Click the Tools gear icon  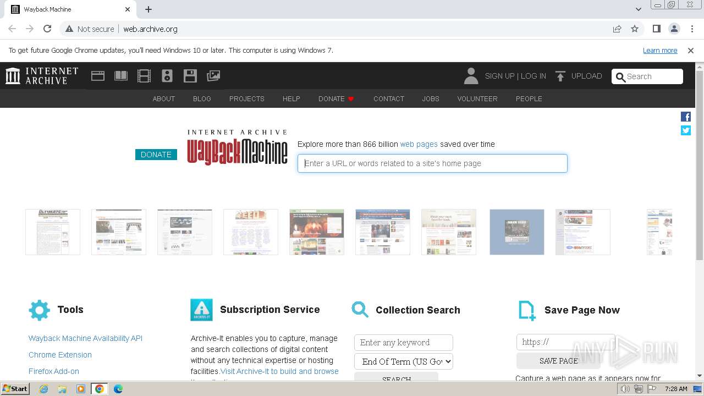coord(39,310)
